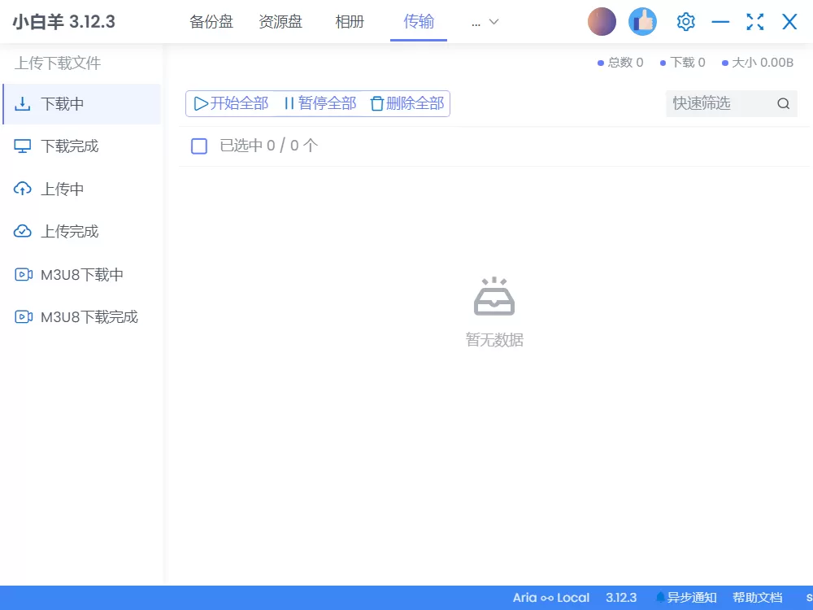Click the search magnifier in quick filter
The image size is (813, 610).
tap(783, 103)
